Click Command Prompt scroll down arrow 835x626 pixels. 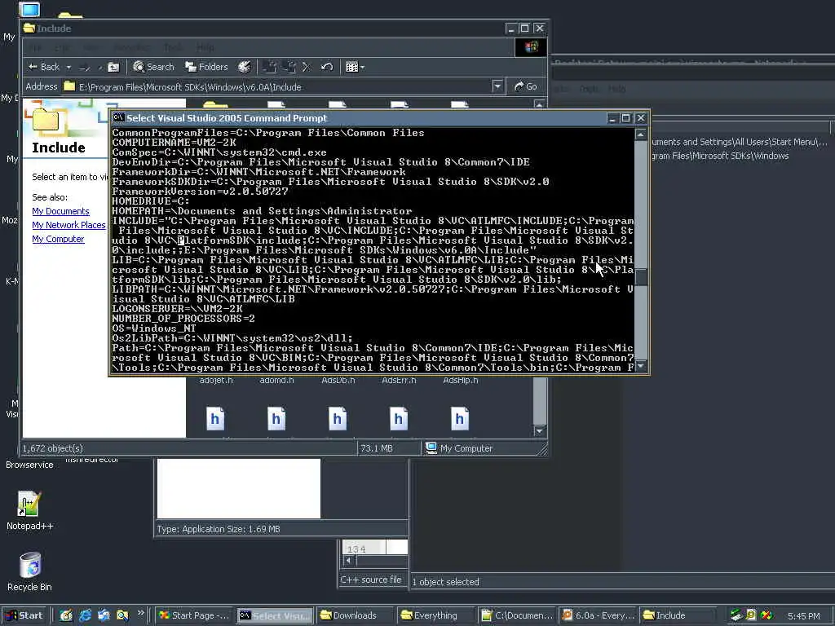coord(641,366)
